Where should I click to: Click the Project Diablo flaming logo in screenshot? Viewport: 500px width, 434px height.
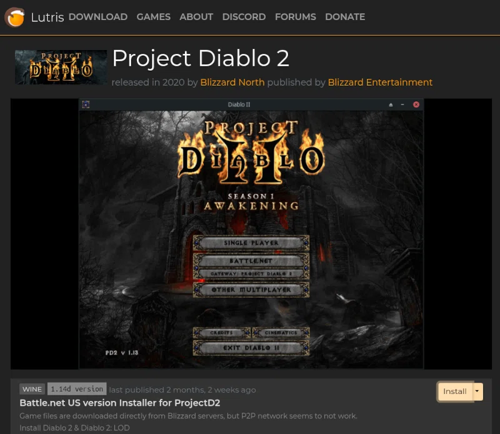click(x=251, y=153)
